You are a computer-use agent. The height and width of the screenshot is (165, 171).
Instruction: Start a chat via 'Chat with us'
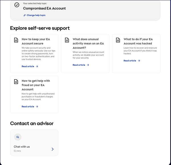22,147
